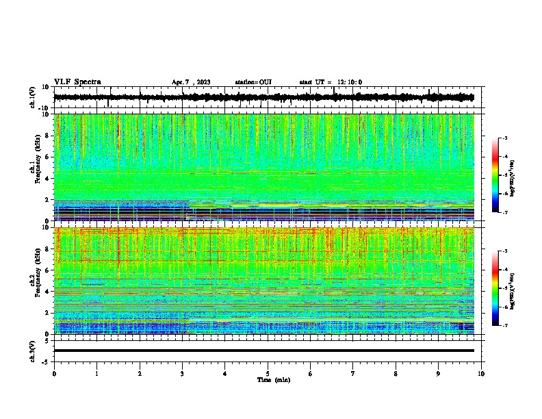The height and width of the screenshot is (419, 542).
Task: Click time axis tick label "4"
Action: point(225,374)
